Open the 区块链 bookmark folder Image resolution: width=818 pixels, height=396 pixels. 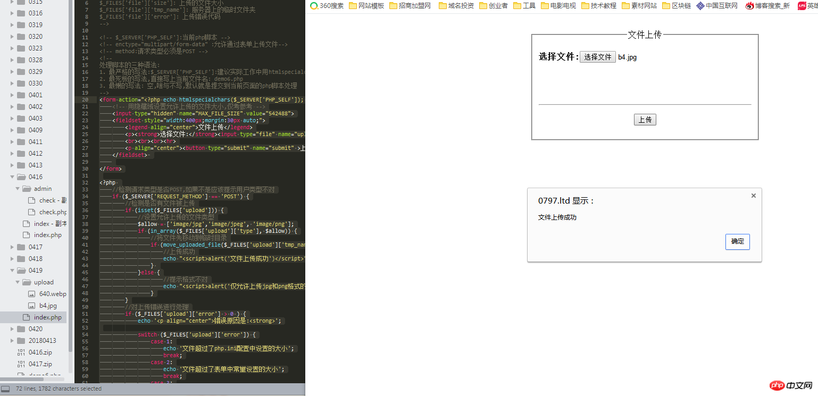pyautogui.click(x=677, y=6)
